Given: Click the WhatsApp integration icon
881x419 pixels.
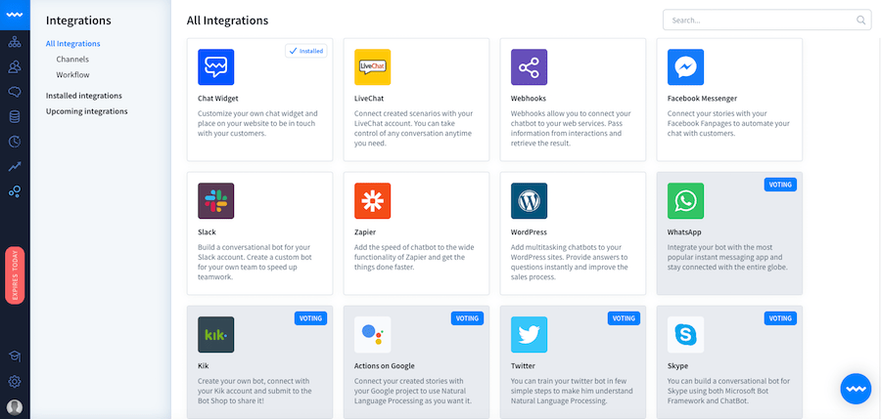Looking at the screenshot, I should click(x=685, y=201).
